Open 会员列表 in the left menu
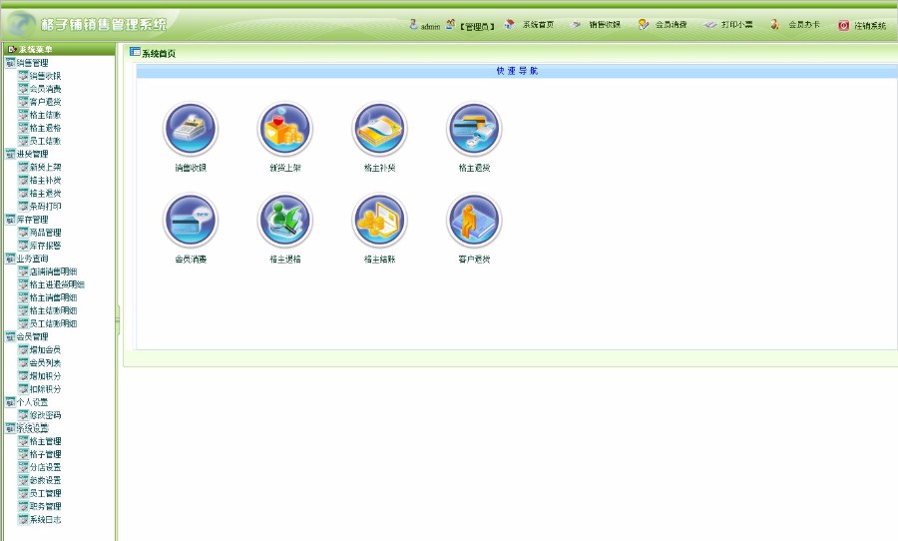 click(45, 362)
